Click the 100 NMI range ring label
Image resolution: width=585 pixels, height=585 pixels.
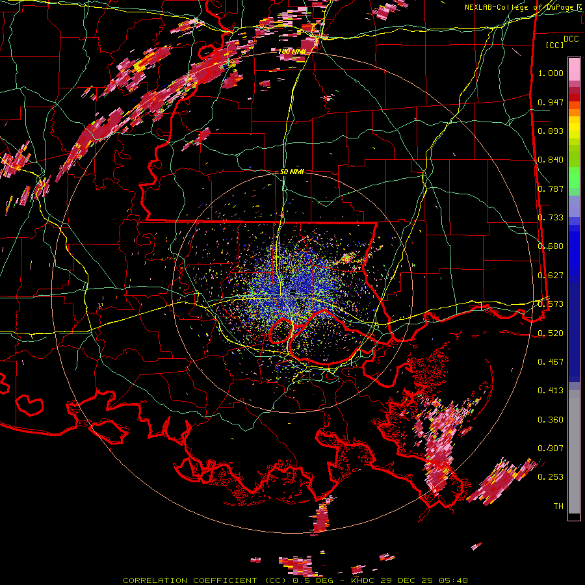tap(291, 51)
